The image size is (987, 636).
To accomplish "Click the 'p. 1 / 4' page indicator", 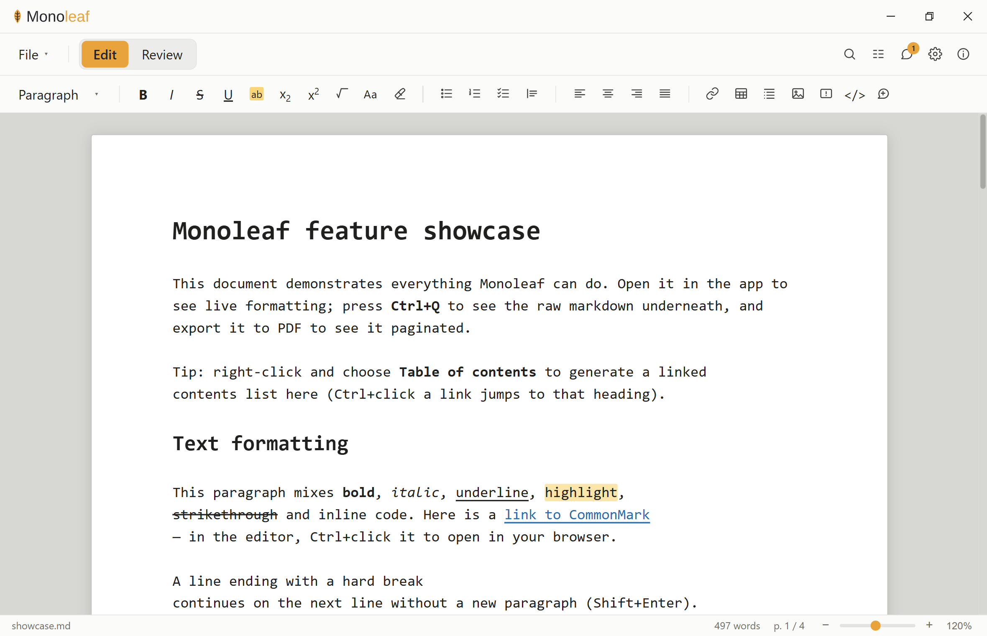I will 789,626.
